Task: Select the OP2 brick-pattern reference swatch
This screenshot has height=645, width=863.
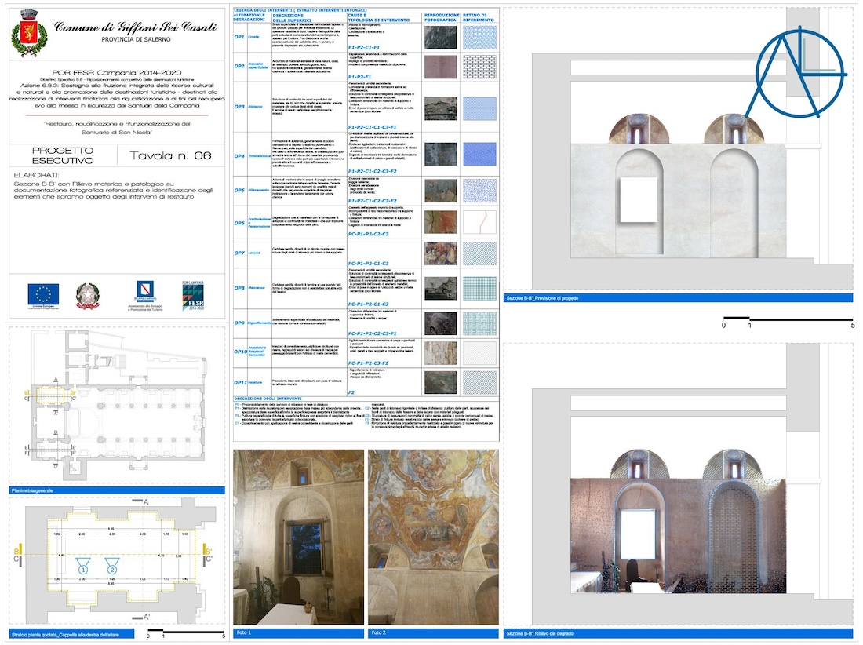Action: pos(479,67)
